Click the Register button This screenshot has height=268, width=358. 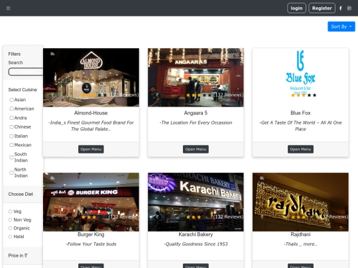click(322, 8)
